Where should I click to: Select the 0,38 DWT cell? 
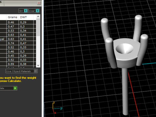pyautogui.click(x=26, y=64)
